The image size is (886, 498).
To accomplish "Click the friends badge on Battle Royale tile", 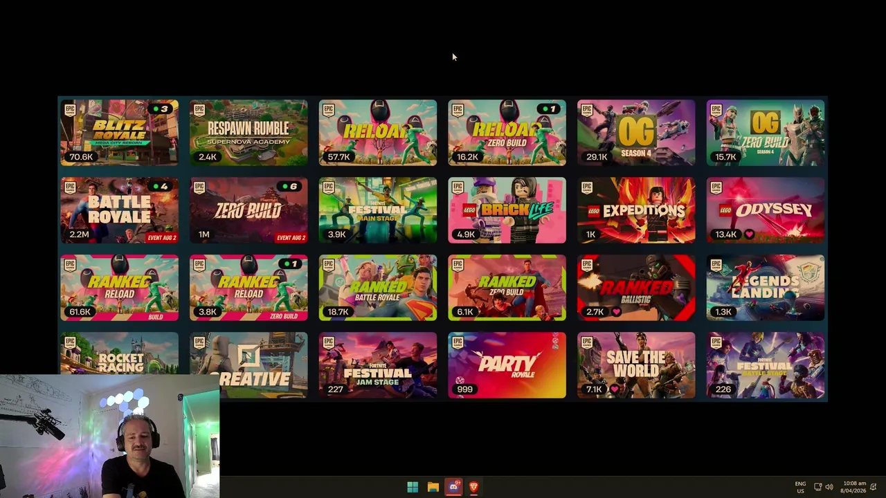I will click(160, 186).
